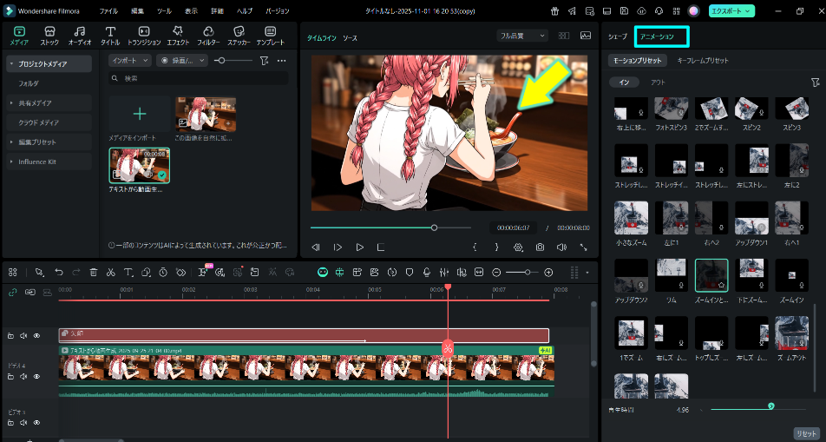Open the エクスポート dropdown arrow
The image size is (826, 442).
pyautogui.click(x=747, y=11)
